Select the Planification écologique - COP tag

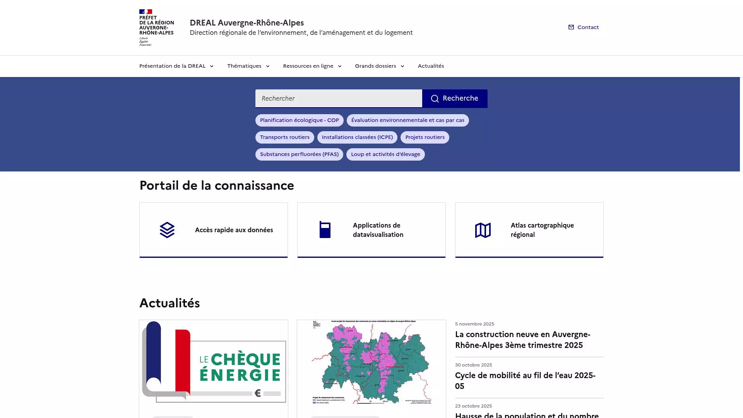299,120
